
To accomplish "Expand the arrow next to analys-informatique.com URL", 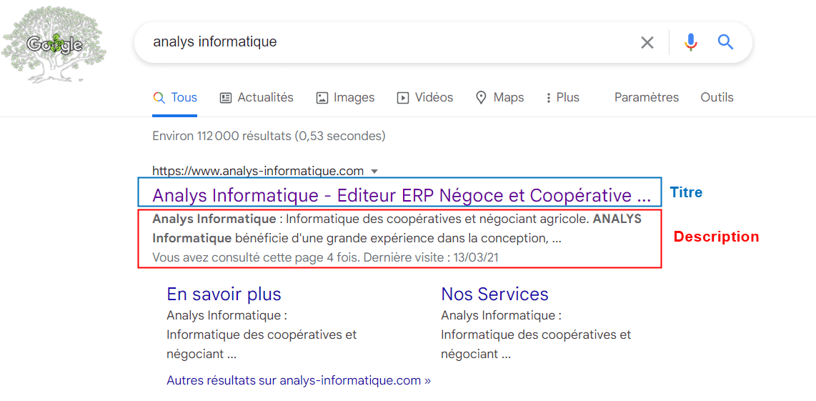I will (x=374, y=172).
